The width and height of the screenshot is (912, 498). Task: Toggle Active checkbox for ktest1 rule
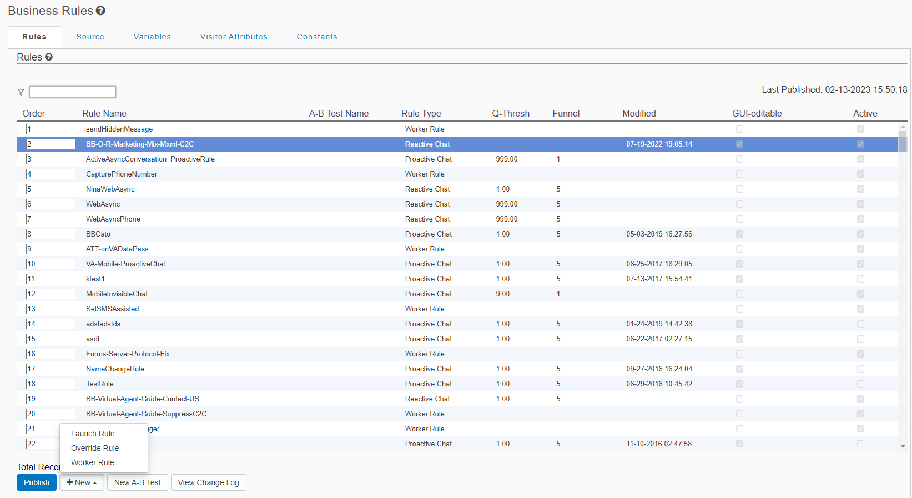coord(860,279)
